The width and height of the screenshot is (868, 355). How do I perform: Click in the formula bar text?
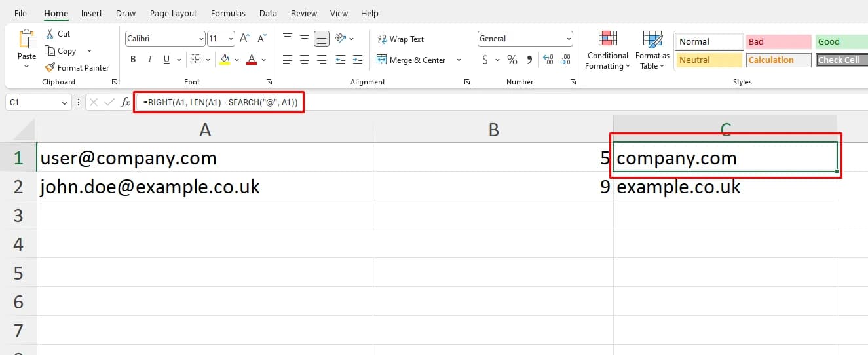(x=219, y=103)
